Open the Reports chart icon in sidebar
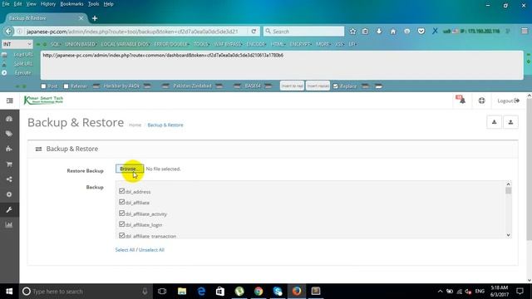This screenshot has width=532, height=299. (9, 225)
